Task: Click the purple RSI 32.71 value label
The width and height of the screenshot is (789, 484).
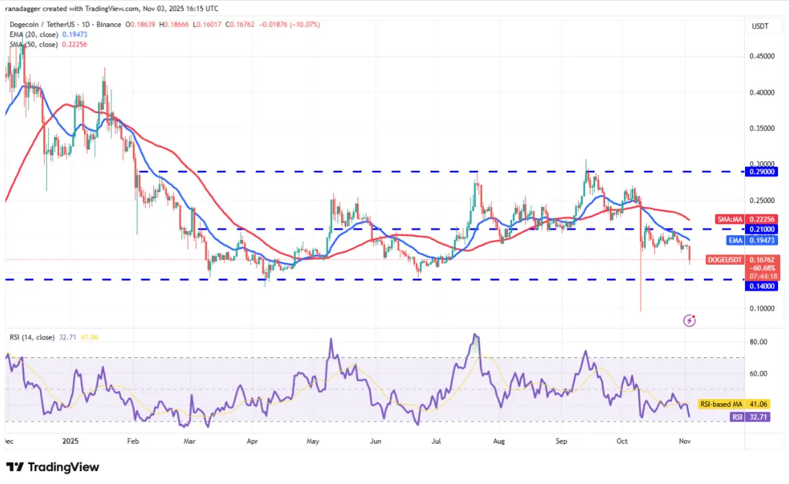Action: [x=750, y=417]
